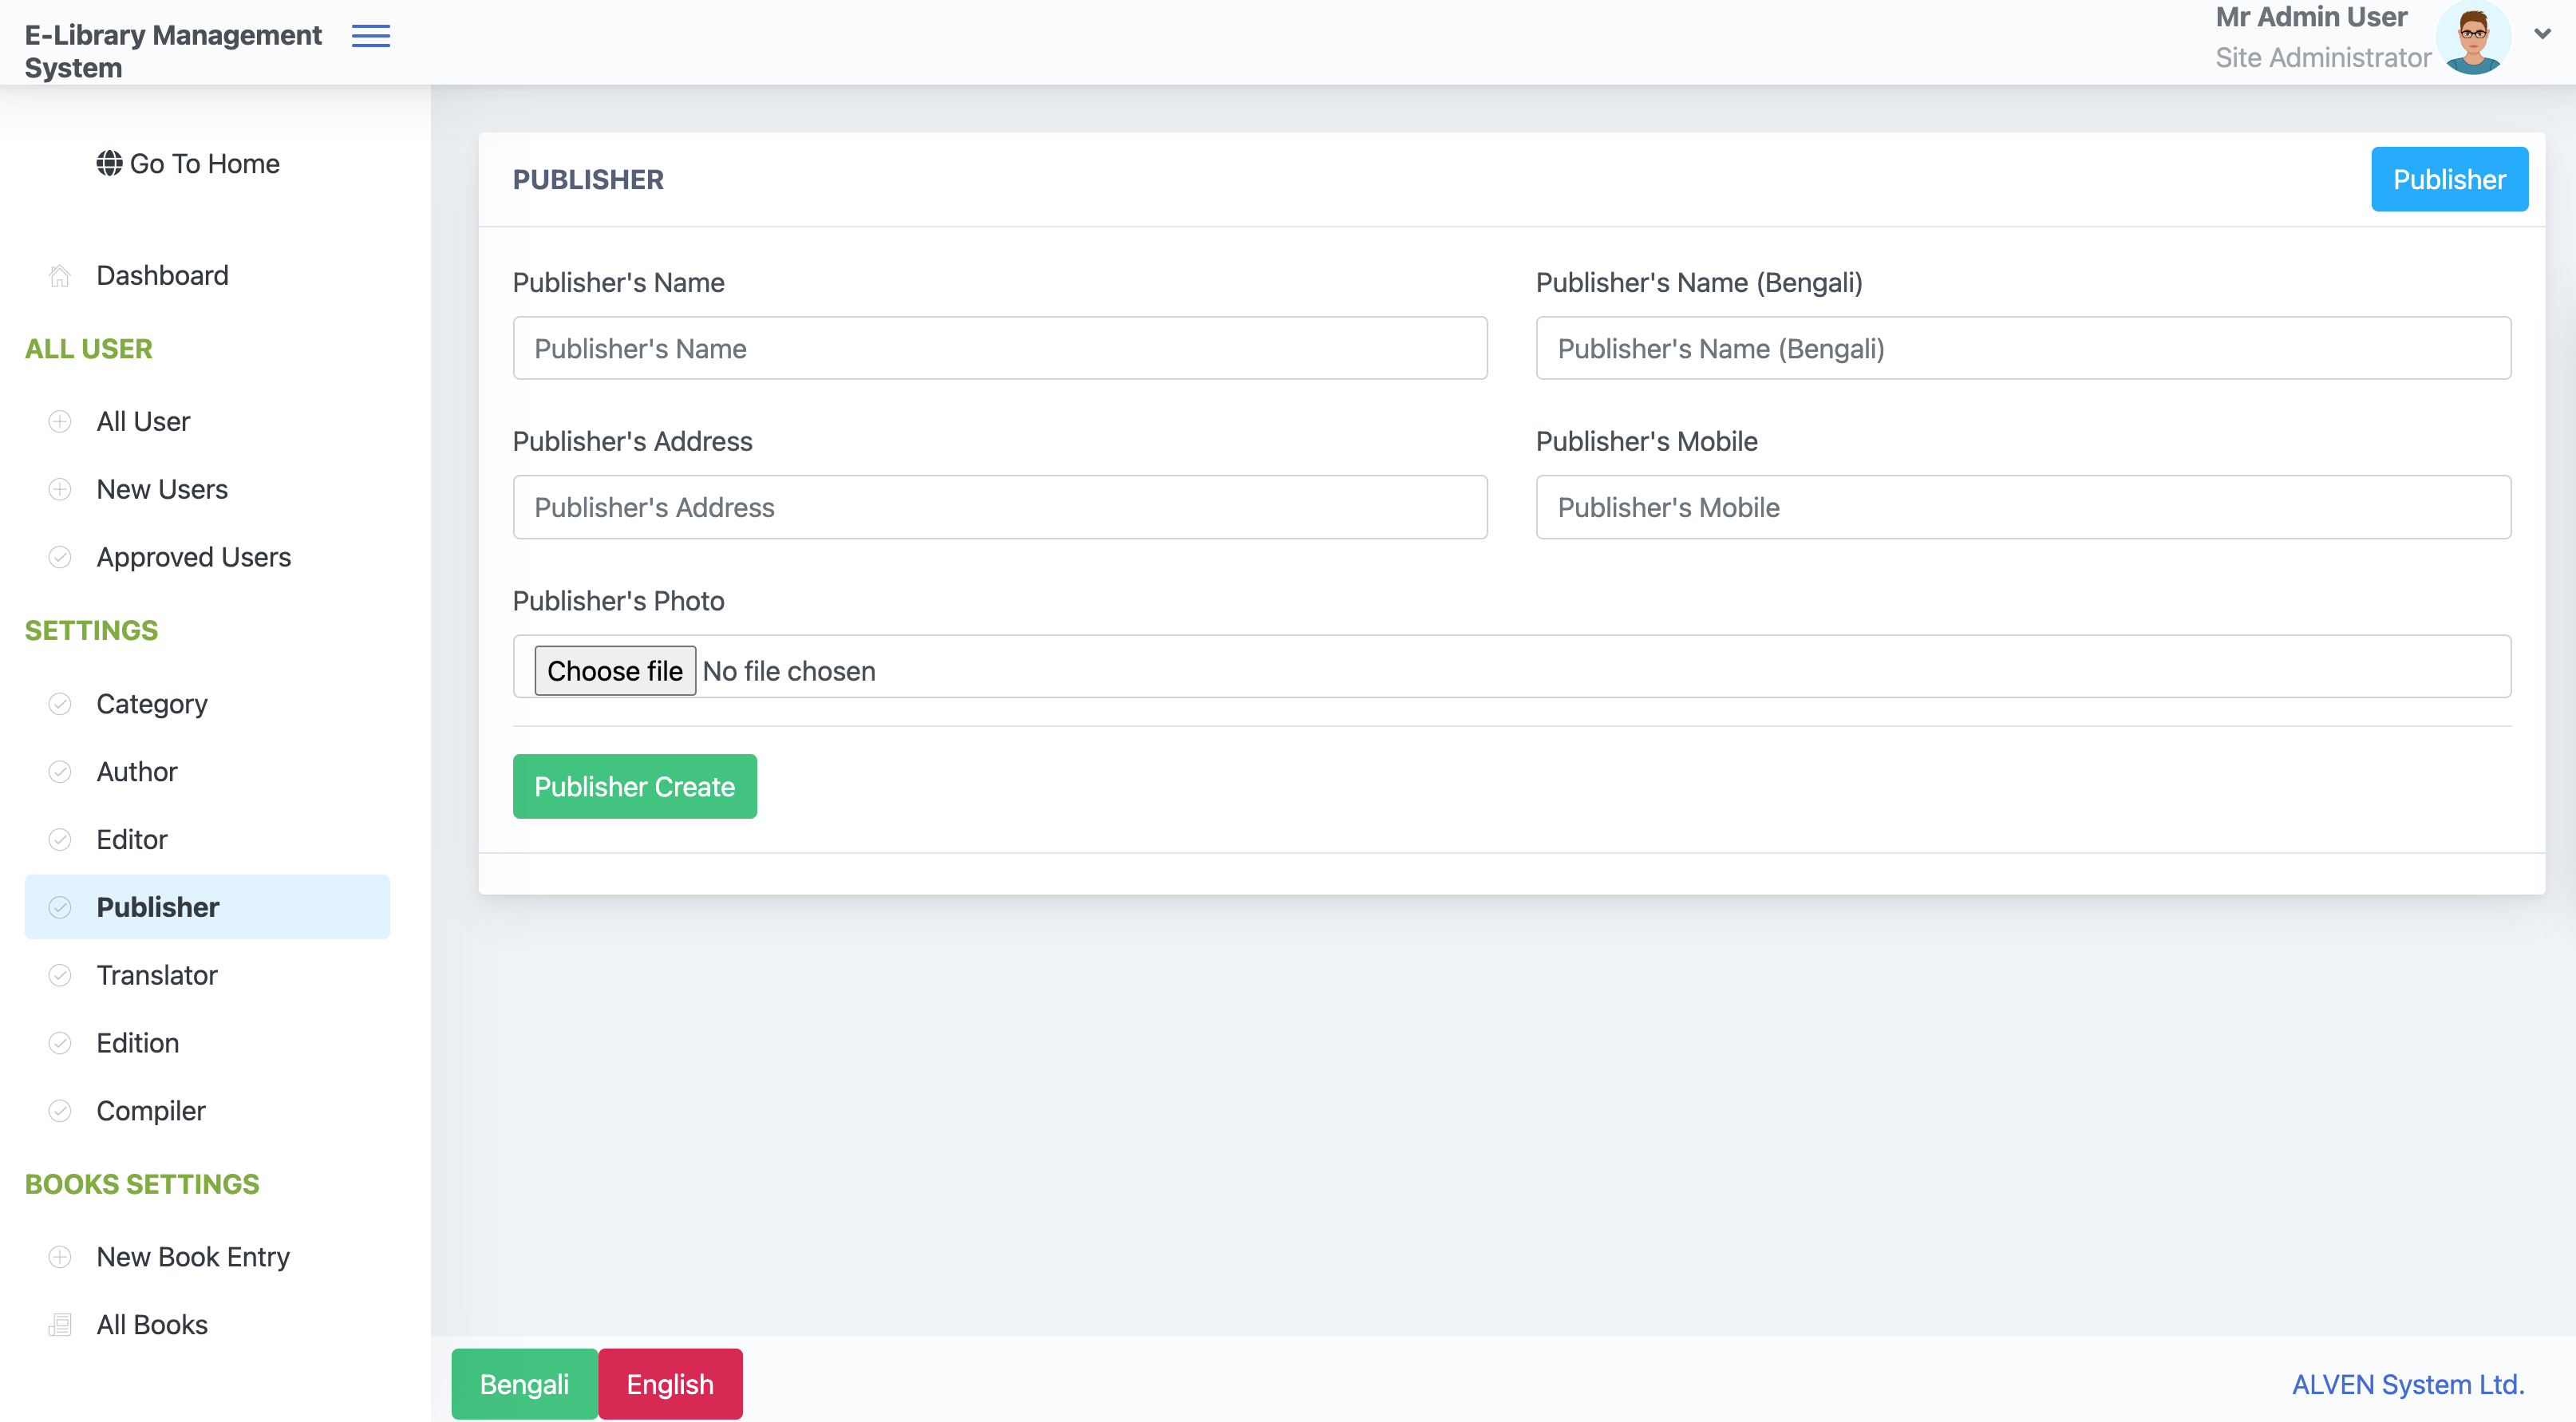Open the Translator settings menu item
This screenshot has width=2576, height=1422.
click(207, 975)
